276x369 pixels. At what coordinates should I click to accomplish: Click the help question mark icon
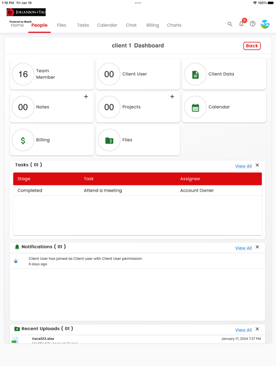253,24
